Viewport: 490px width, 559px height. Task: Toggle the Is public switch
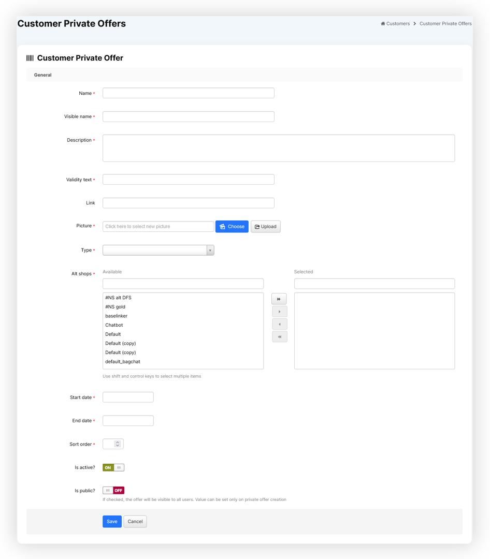113,490
